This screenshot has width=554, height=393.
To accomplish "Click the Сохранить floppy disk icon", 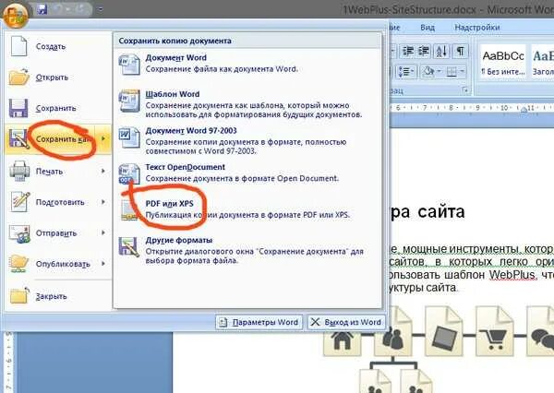I will point(18,108).
